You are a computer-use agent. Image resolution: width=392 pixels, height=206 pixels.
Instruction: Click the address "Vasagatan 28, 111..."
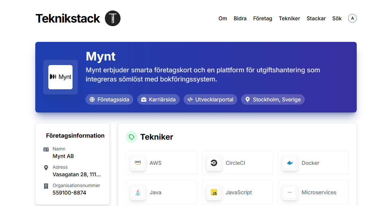pyautogui.click(x=77, y=174)
